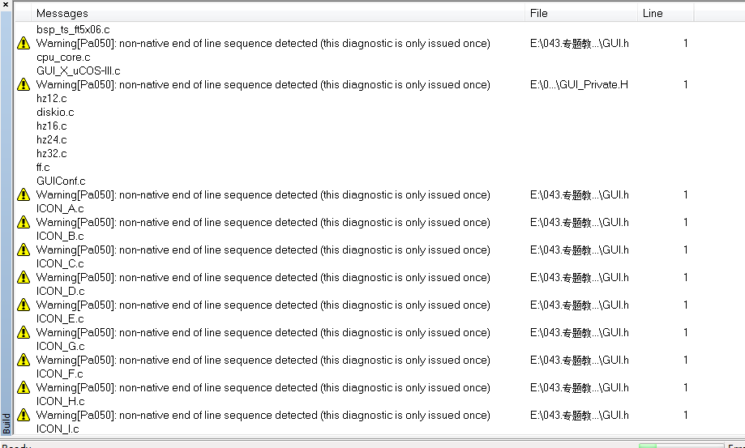Select the diskio.c build message
The image size is (745, 448).
[x=55, y=112]
